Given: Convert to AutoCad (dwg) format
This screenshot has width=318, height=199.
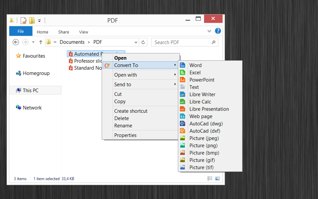Looking at the screenshot, I should pyautogui.click(x=206, y=124).
